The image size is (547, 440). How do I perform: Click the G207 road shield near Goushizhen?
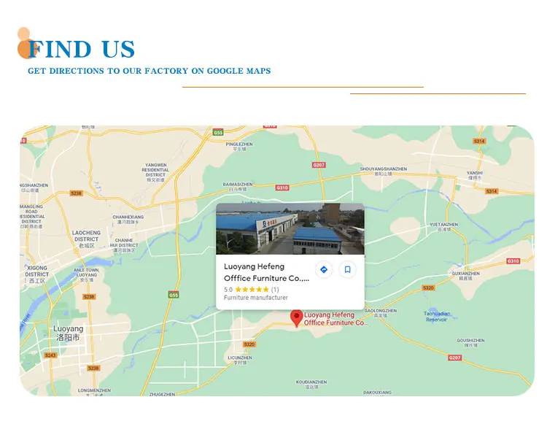(454, 358)
